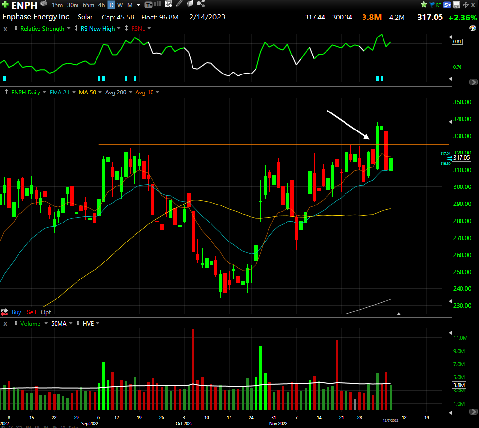Click the reorder arrows beside Relative Strength
This screenshot has height=428, width=479.
[x=16, y=28]
